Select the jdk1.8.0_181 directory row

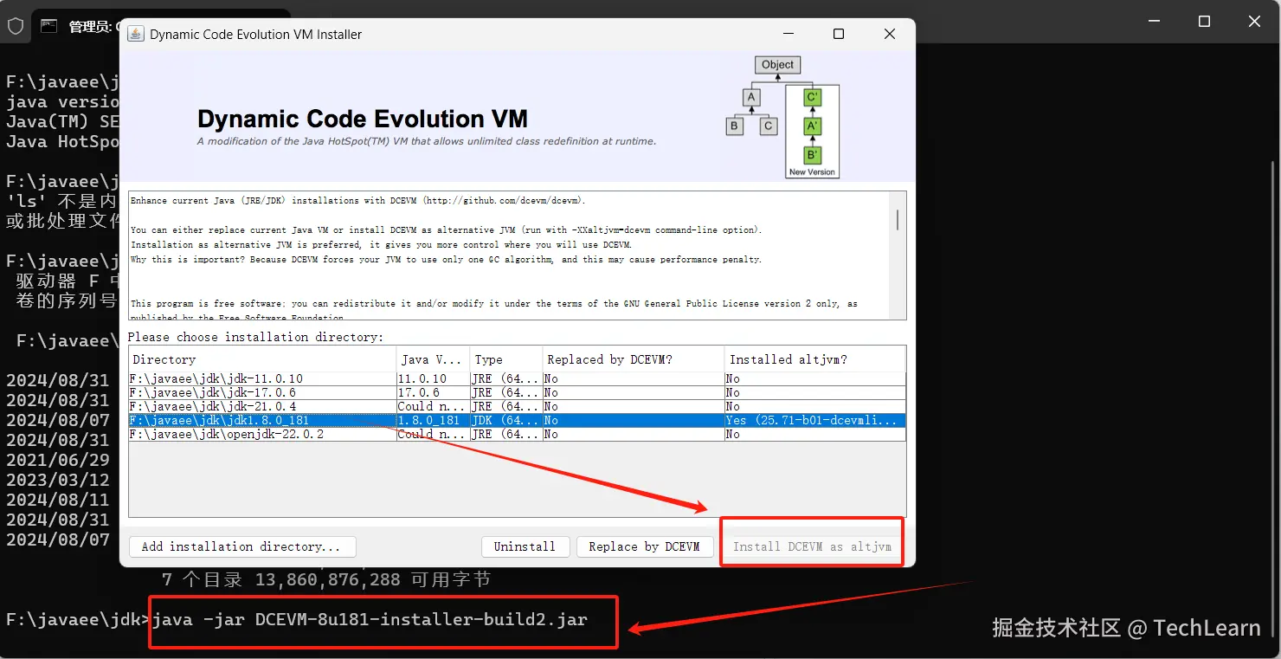tap(517, 420)
